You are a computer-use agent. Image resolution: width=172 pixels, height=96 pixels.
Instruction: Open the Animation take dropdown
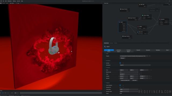(135, 65)
